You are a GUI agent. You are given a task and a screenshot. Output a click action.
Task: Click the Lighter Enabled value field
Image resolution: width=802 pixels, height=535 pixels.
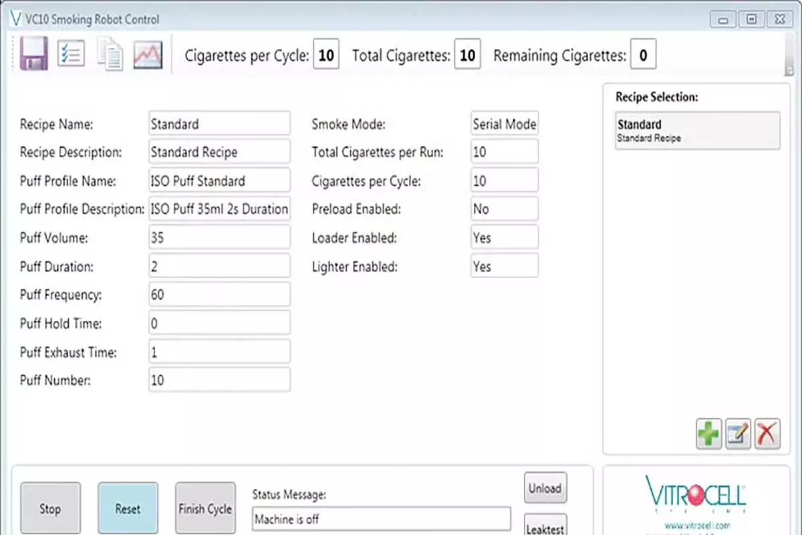tap(505, 266)
